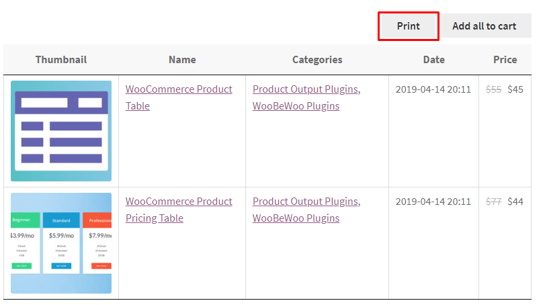This screenshot has height=305, width=549.
Task: Open Product Output Plugins category in first row
Action: pyautogui.click(x=306, y=89)
